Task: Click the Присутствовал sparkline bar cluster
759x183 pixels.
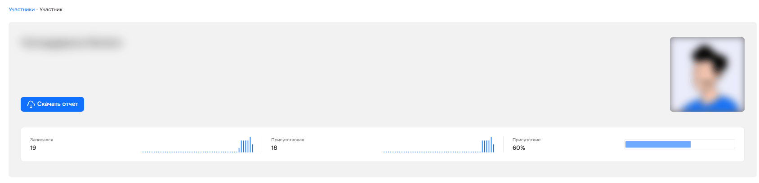Action: pyautogui.click(x=487, y=146)
